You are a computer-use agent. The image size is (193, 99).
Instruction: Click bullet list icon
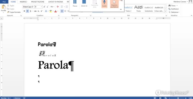[x=62, y=7]
